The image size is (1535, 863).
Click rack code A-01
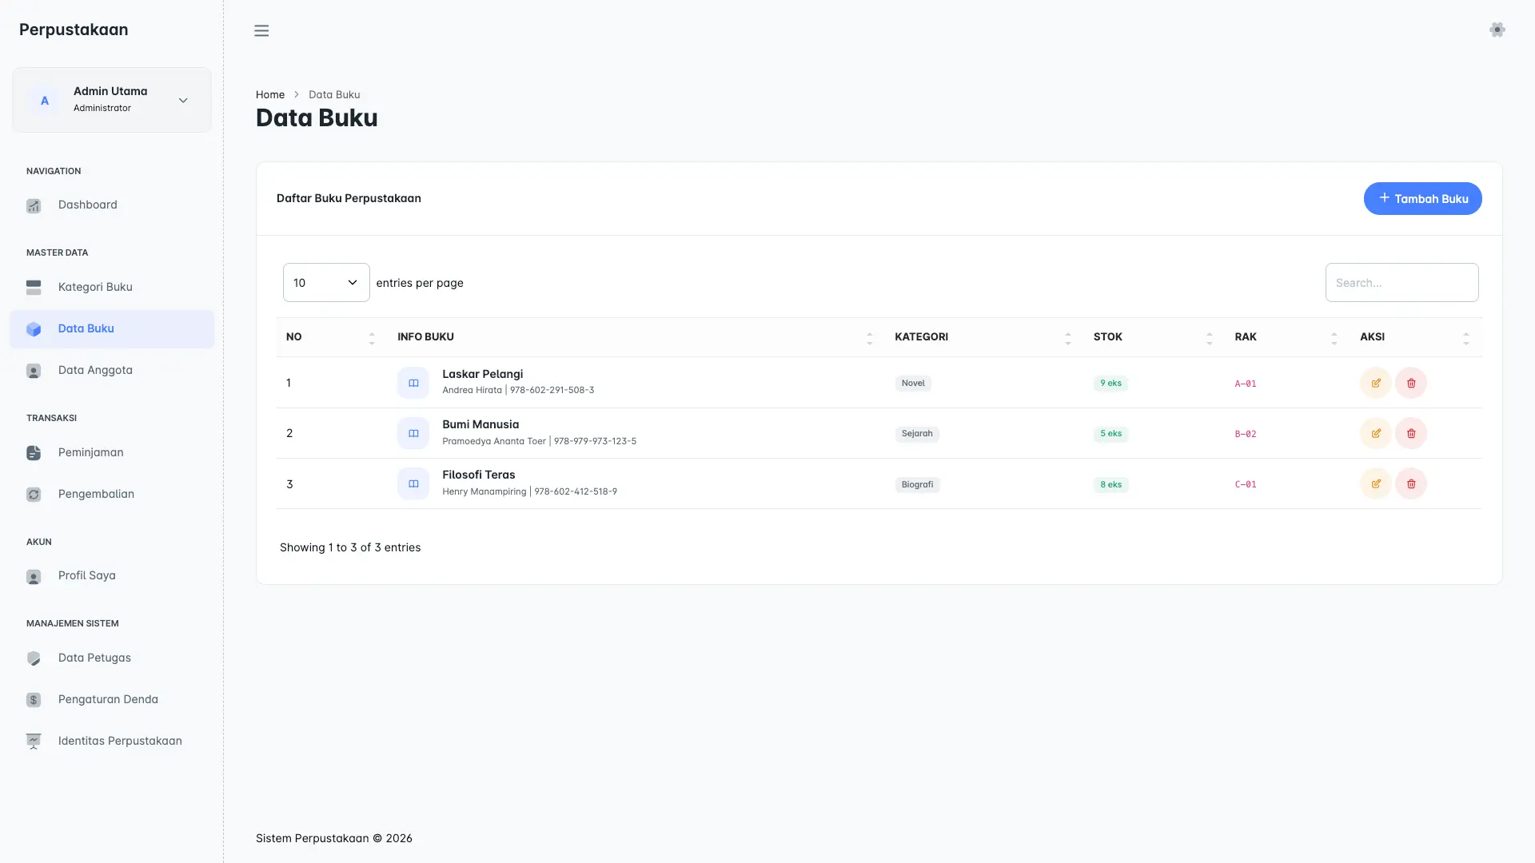(1246, 384)
